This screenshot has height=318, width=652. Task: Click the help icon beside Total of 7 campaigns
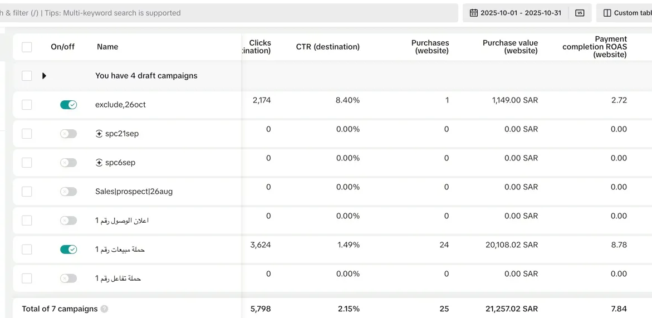(104, 309)
